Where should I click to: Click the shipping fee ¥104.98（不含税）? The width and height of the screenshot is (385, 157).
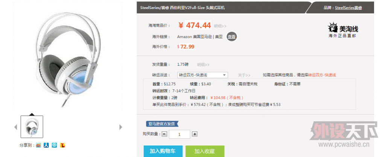pyautogui.click(x=227, y=98)
